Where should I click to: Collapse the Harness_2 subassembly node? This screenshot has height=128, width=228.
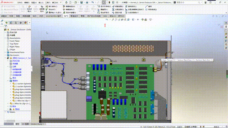click(x=5, y=58)
